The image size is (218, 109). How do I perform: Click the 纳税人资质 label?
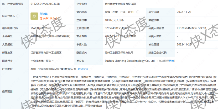tap(155, 36)
